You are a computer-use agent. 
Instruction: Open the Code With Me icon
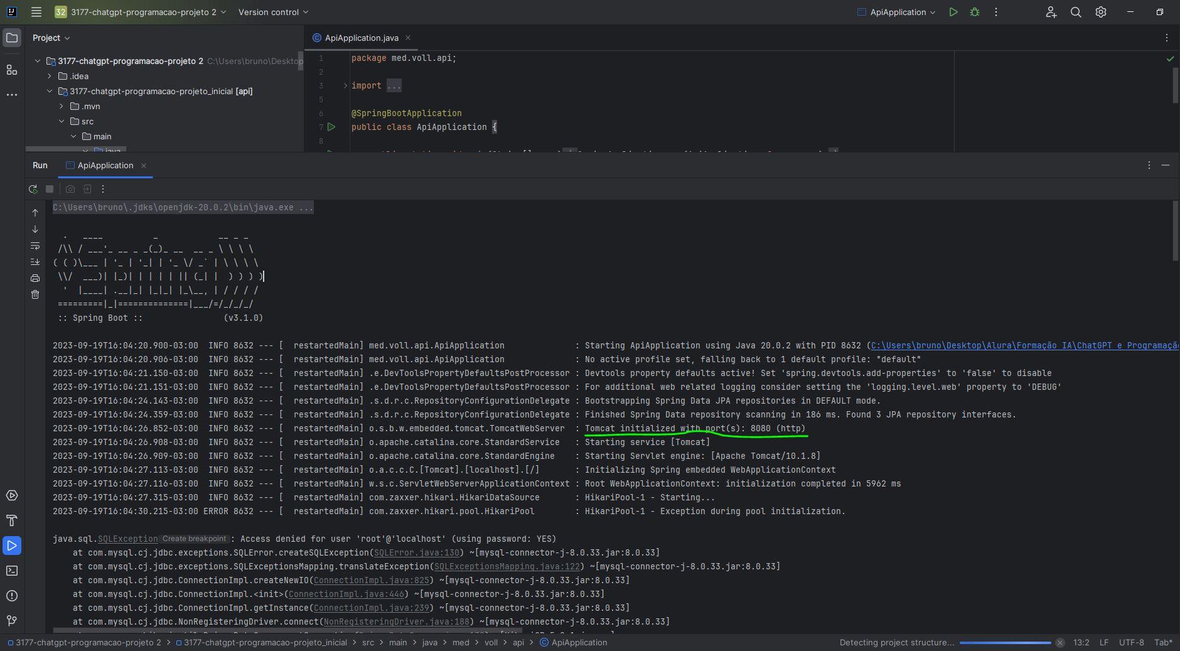coord(1051,12)
